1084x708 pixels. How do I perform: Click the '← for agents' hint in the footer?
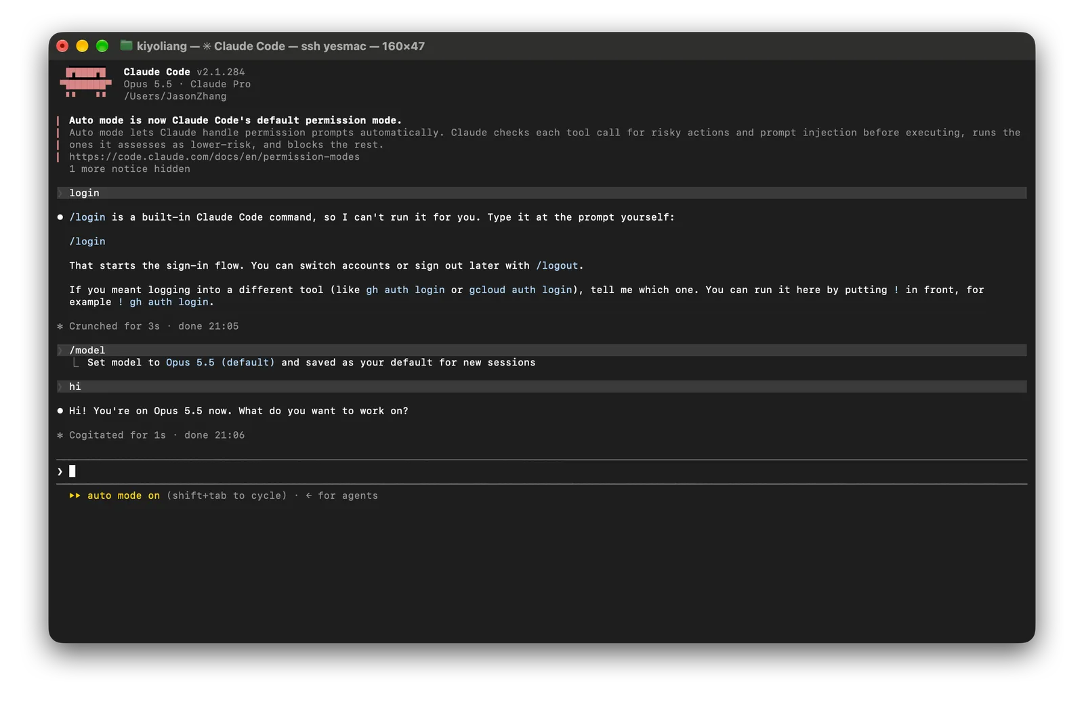coord(341,496)
